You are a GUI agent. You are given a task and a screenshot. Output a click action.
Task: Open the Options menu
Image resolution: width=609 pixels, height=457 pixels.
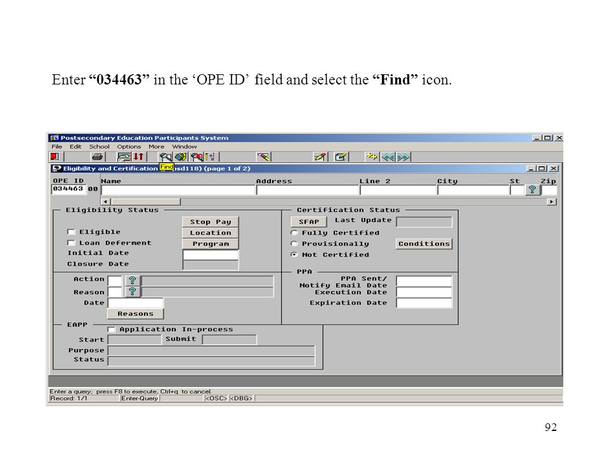coord(129,147)
